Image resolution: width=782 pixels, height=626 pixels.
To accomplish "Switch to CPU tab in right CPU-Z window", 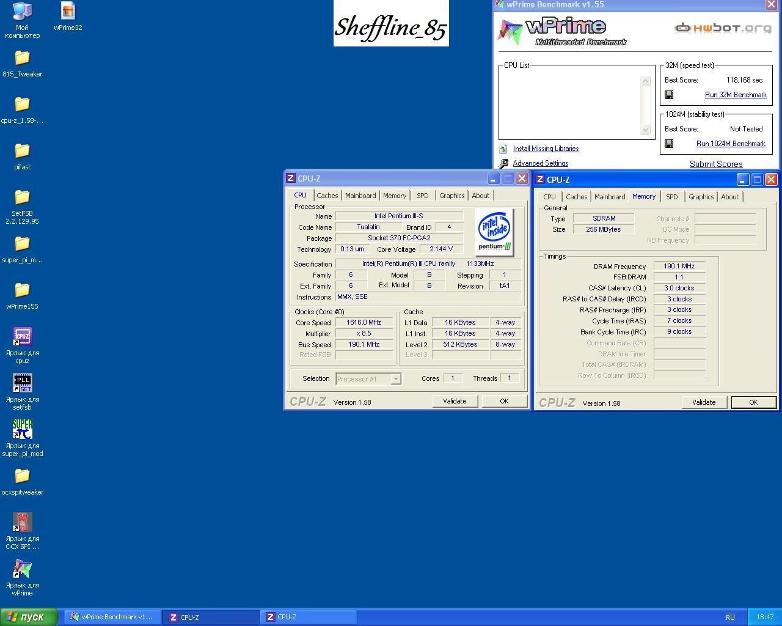I will click(550, 197).
